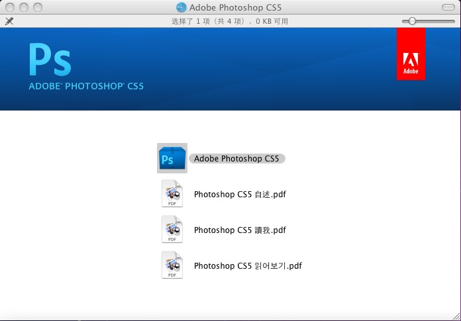This screenshot has height=321, width=461.
Task: Click the Photoshop CS5 自述.pdf file name
Action: click(x=240, y=195)
